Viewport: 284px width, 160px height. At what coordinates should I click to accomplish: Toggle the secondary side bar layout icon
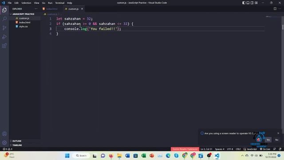[x=252, y=3]
